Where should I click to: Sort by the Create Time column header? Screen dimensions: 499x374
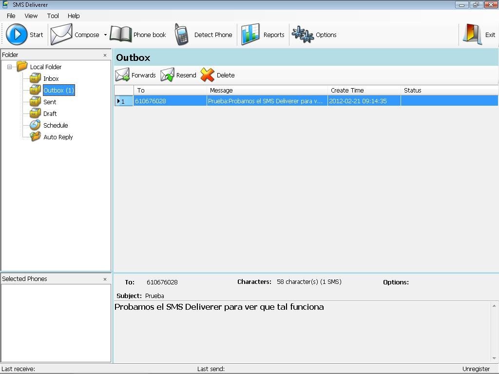pyautogui.click(x=364, y=90)
